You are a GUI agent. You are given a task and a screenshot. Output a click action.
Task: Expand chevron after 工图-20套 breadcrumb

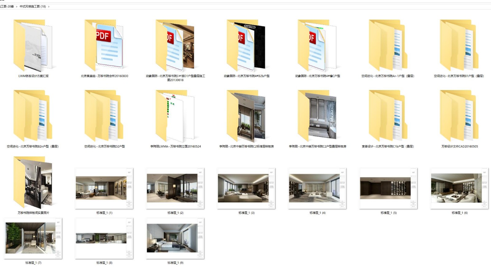click(x=17, y=6)
